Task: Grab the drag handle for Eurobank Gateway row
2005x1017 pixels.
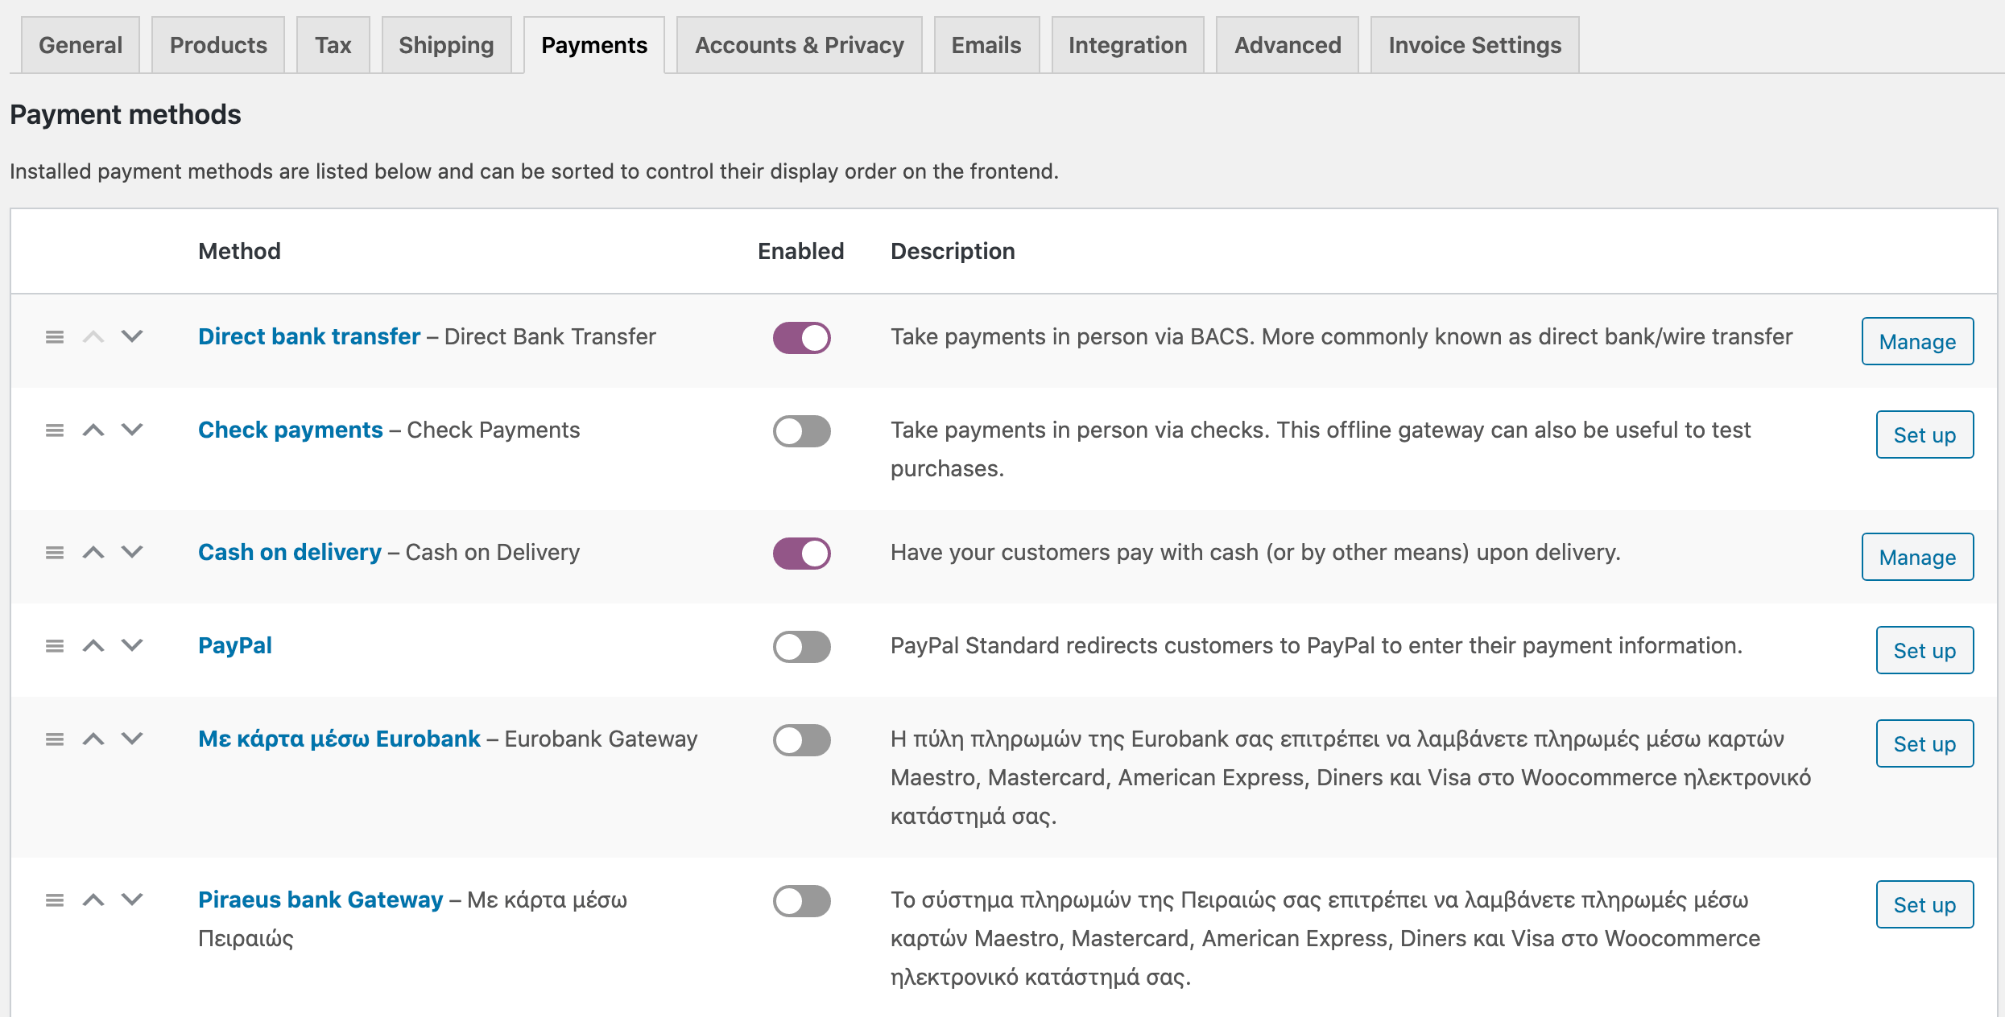Action: 55,739
